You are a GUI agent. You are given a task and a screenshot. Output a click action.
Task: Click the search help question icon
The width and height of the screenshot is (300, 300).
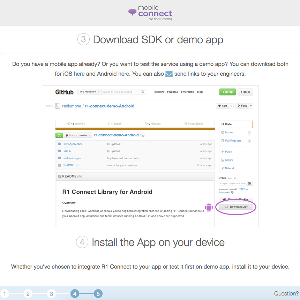(143, 92)
